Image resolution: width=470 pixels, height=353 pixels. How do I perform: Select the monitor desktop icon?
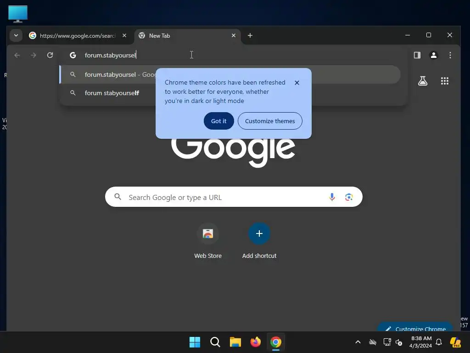click(18, 14)
